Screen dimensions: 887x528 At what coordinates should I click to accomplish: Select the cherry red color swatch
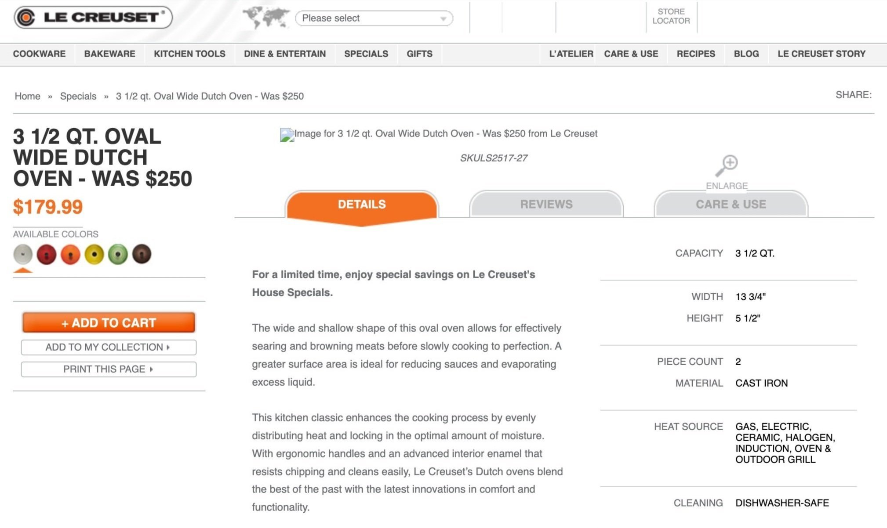click(47, 254)
